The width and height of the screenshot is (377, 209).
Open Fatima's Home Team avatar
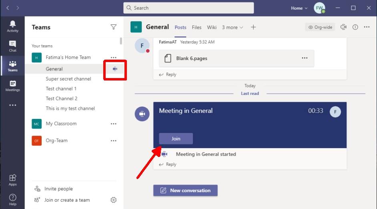tap(36, 58)
